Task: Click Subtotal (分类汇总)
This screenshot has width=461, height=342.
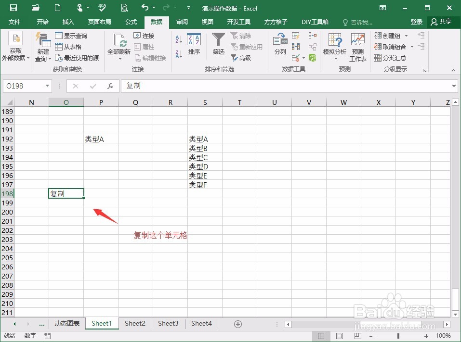Action: point(390,58)
